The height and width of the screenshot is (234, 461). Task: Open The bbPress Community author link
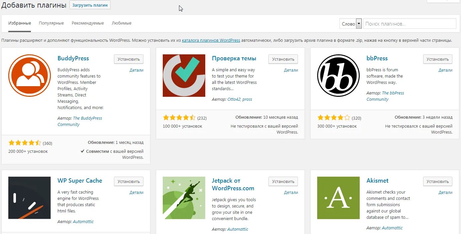[385, 96]
